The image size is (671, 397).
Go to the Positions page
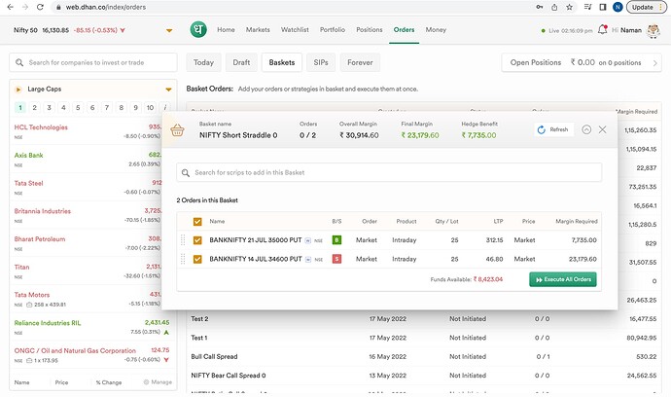(x=370, y=29)
